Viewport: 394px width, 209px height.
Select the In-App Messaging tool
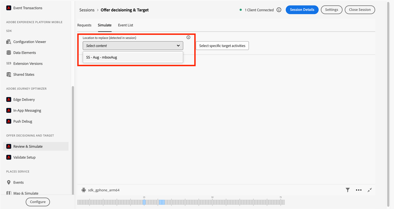pos(27,110)
